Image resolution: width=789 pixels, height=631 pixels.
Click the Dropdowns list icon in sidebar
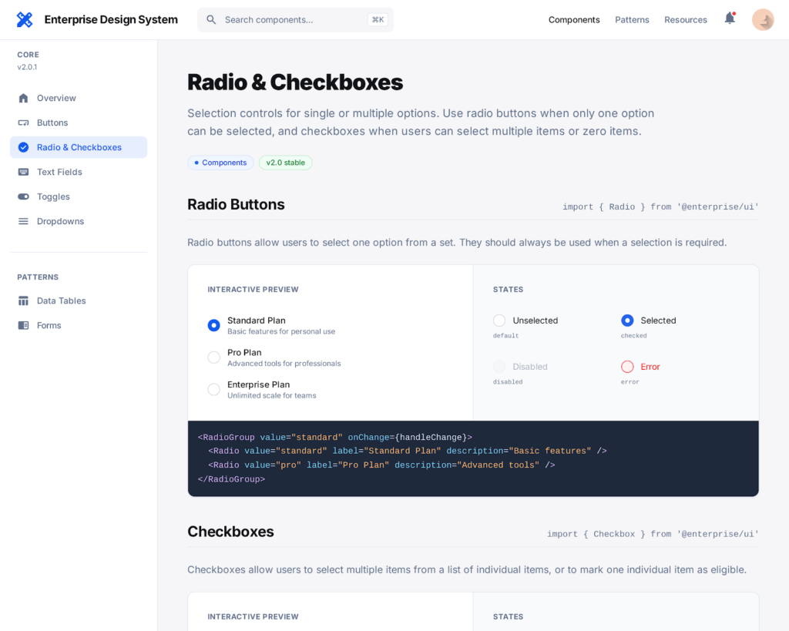(x=23, y=221)
